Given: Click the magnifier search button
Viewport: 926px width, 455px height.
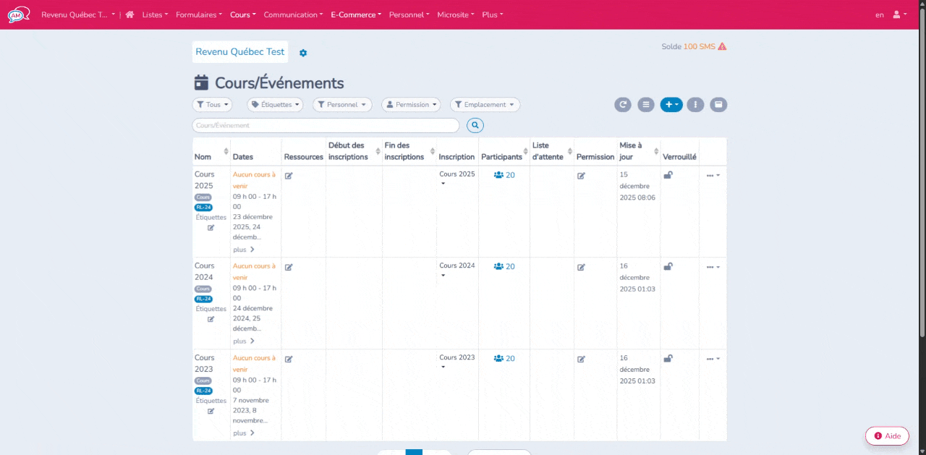Looking at the screenshot, I should 475,126.
